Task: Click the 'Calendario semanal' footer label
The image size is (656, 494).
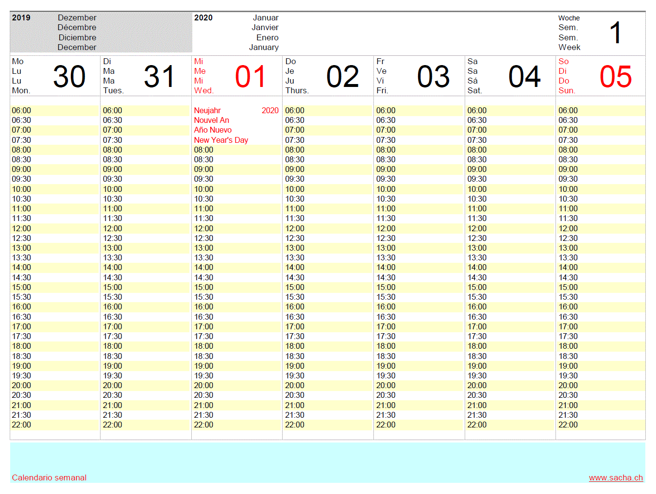Action: click(x=49, y=478)
